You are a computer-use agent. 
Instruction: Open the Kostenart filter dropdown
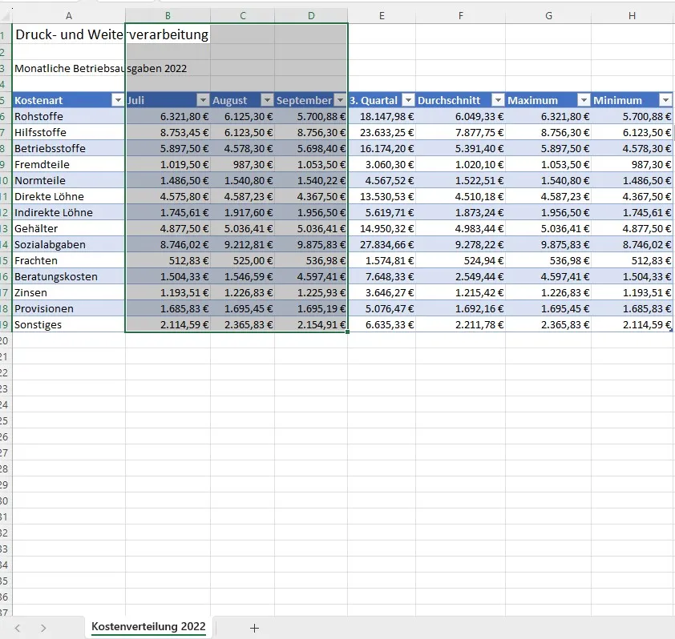click(116, 100)
